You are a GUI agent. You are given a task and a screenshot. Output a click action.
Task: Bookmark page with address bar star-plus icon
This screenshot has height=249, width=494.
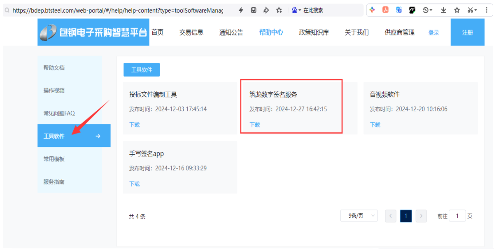tap(279, 10)
